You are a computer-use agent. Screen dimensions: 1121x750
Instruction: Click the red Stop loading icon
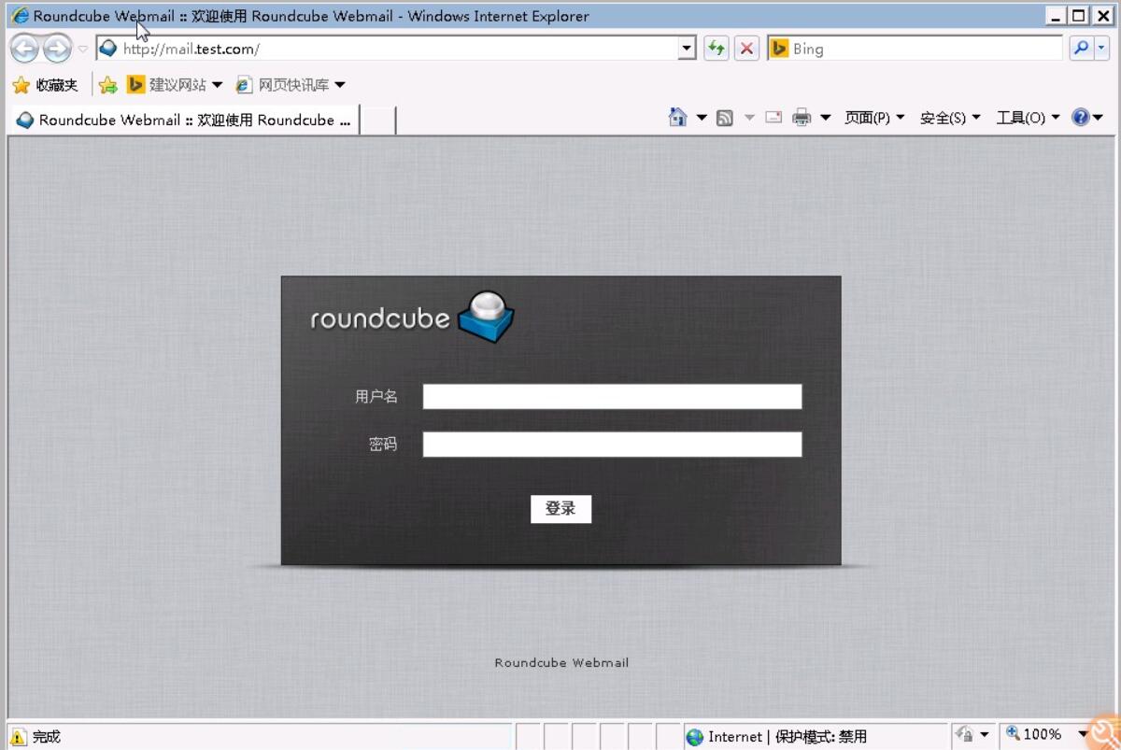click(746, 49)
